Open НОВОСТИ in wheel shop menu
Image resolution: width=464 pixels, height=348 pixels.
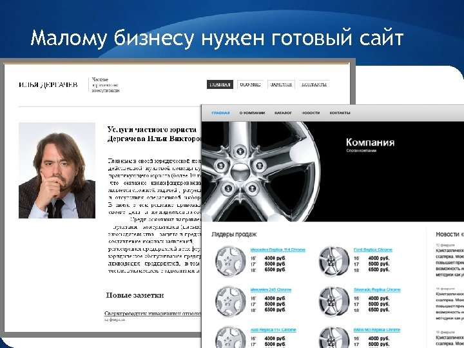pyautogui.click(x=311, y=113)
